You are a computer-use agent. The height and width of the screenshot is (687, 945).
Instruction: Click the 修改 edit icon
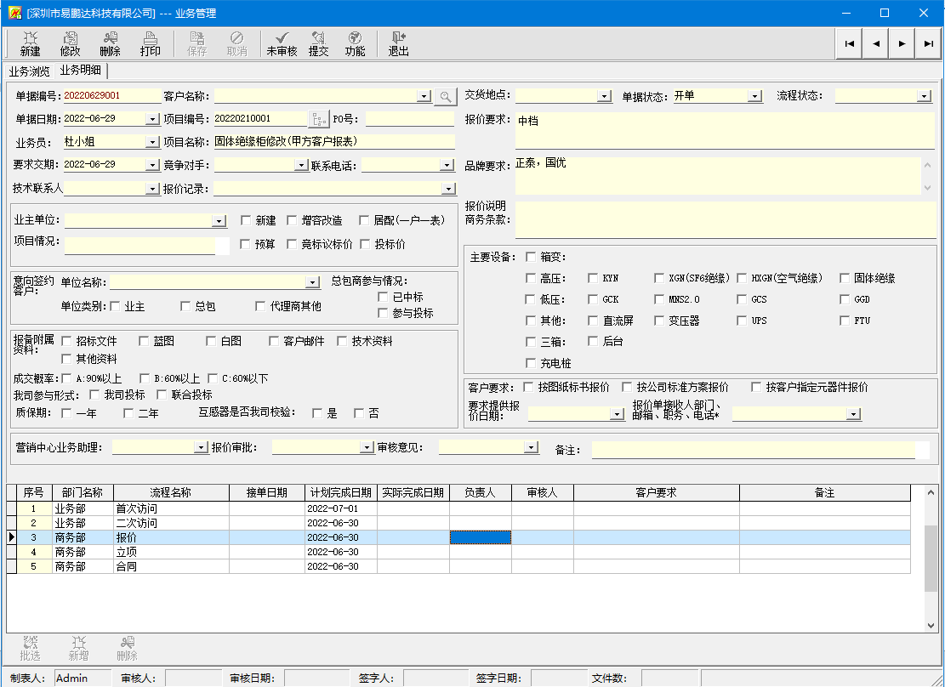70,44
